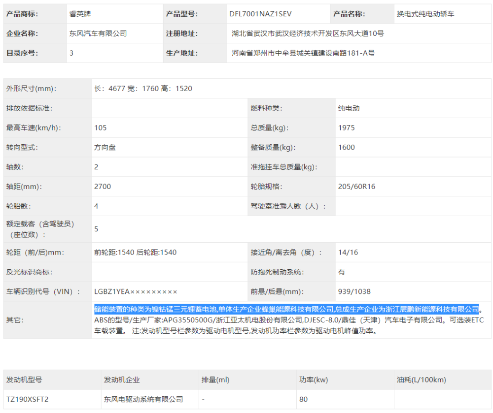Click the VIN code LGBZ1YEA value
The height and width of the screenshot is (413, 493).
[x=136, y=292]
